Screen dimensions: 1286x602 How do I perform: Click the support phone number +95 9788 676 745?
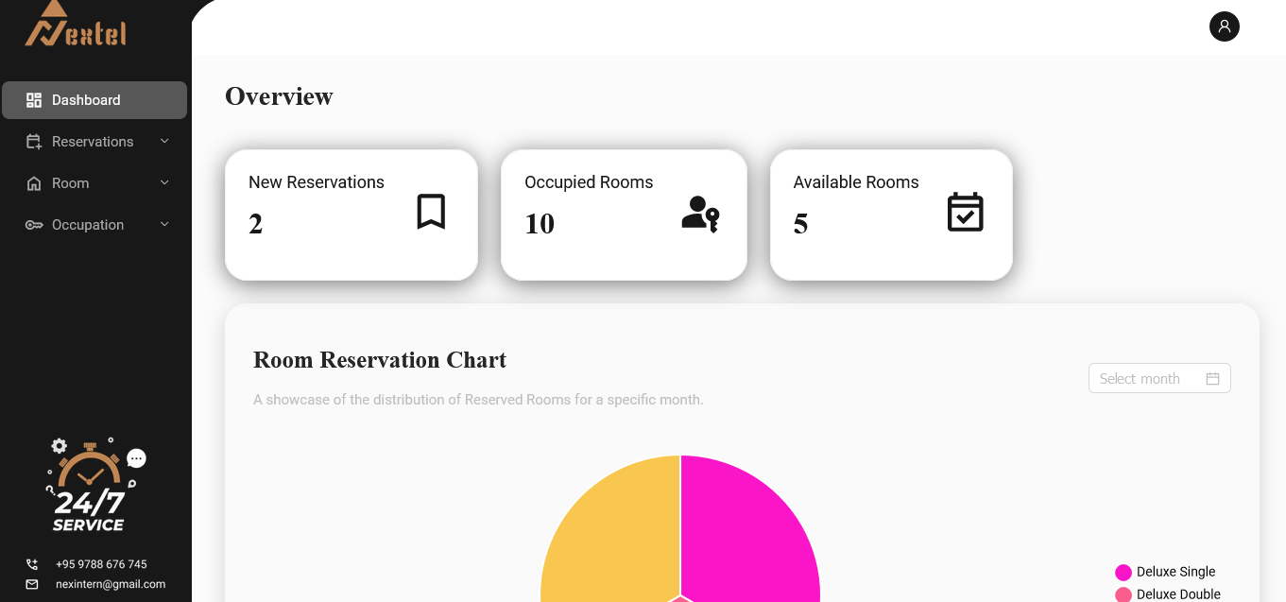[x=101, y=564]
